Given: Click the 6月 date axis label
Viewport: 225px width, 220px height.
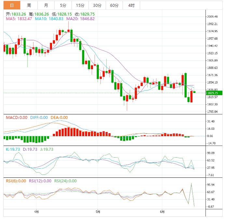Looking at the screenshot, I should click(x=162, y=212).
